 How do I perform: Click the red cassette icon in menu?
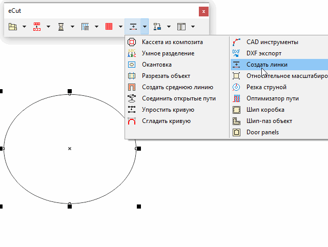[132, 42]
